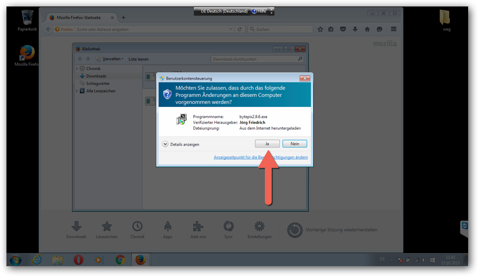
Task: Click Hilfe in the language bar
Action: click(259, 11)
